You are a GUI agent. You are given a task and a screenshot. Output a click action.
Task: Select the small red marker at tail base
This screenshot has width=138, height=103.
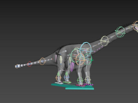(x=52, y=59)
